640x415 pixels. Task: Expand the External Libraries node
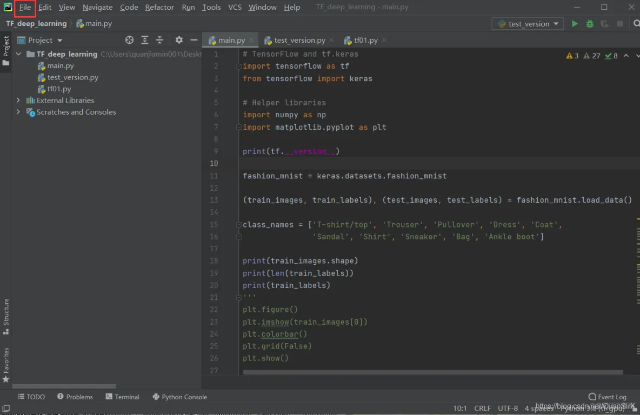click(18, 101)
